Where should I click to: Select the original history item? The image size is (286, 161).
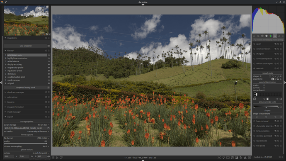coord(11,83)
